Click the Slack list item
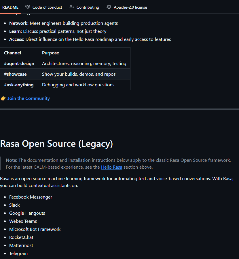The height and width of the screenshot is (259, 239). (x=14, y=205)
